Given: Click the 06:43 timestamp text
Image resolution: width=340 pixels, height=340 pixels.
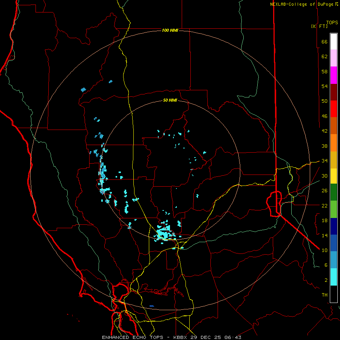Looking at the screenshot, I should (233, 337).
